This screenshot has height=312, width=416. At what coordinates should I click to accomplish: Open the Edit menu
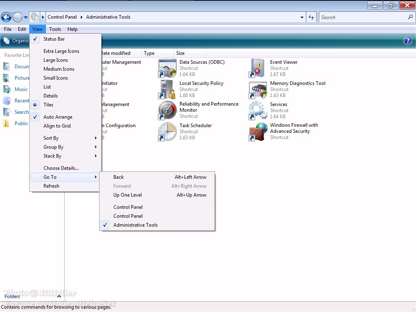[22, 29]
